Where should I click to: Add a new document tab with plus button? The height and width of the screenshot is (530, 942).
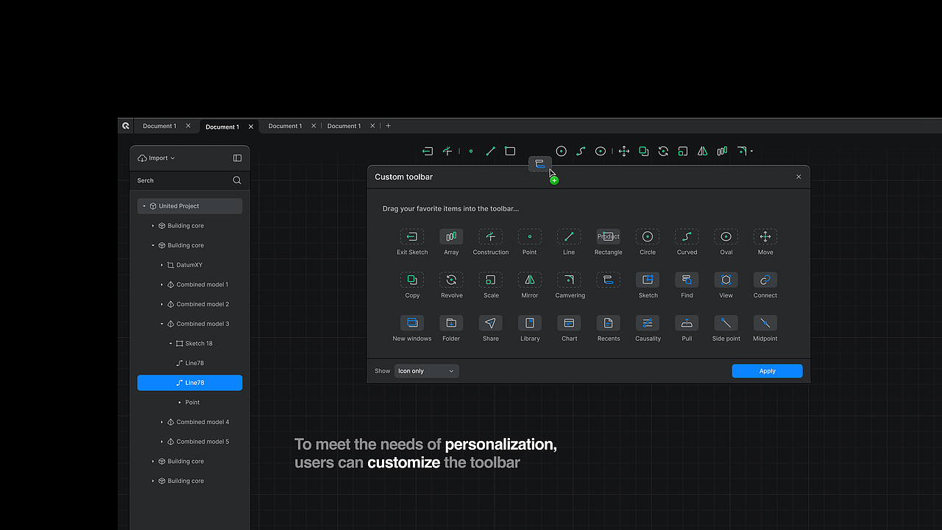(x=389, y=126)
